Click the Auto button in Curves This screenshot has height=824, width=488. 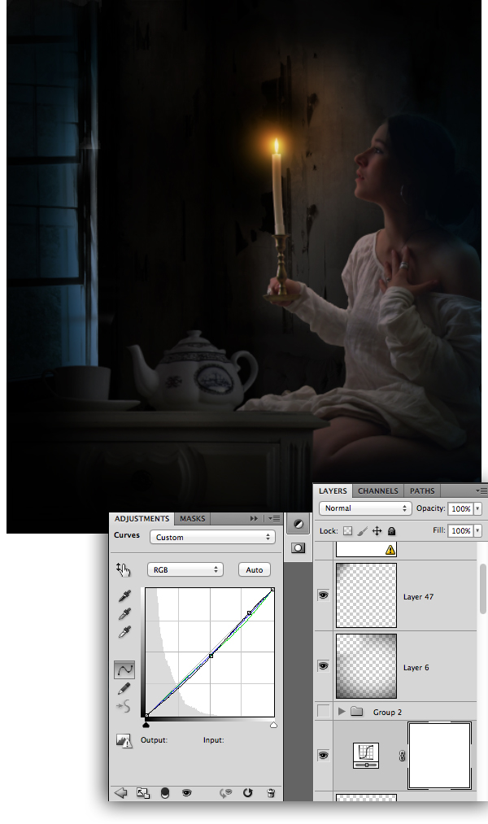coord(255,569)
